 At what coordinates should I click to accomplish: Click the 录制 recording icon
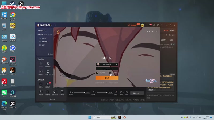pos(121,93)
